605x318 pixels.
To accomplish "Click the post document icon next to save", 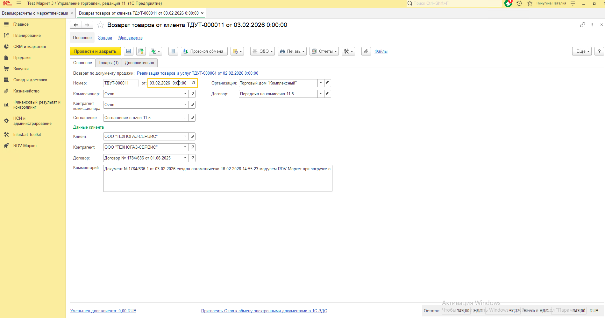I will click(x=141, y=51).
